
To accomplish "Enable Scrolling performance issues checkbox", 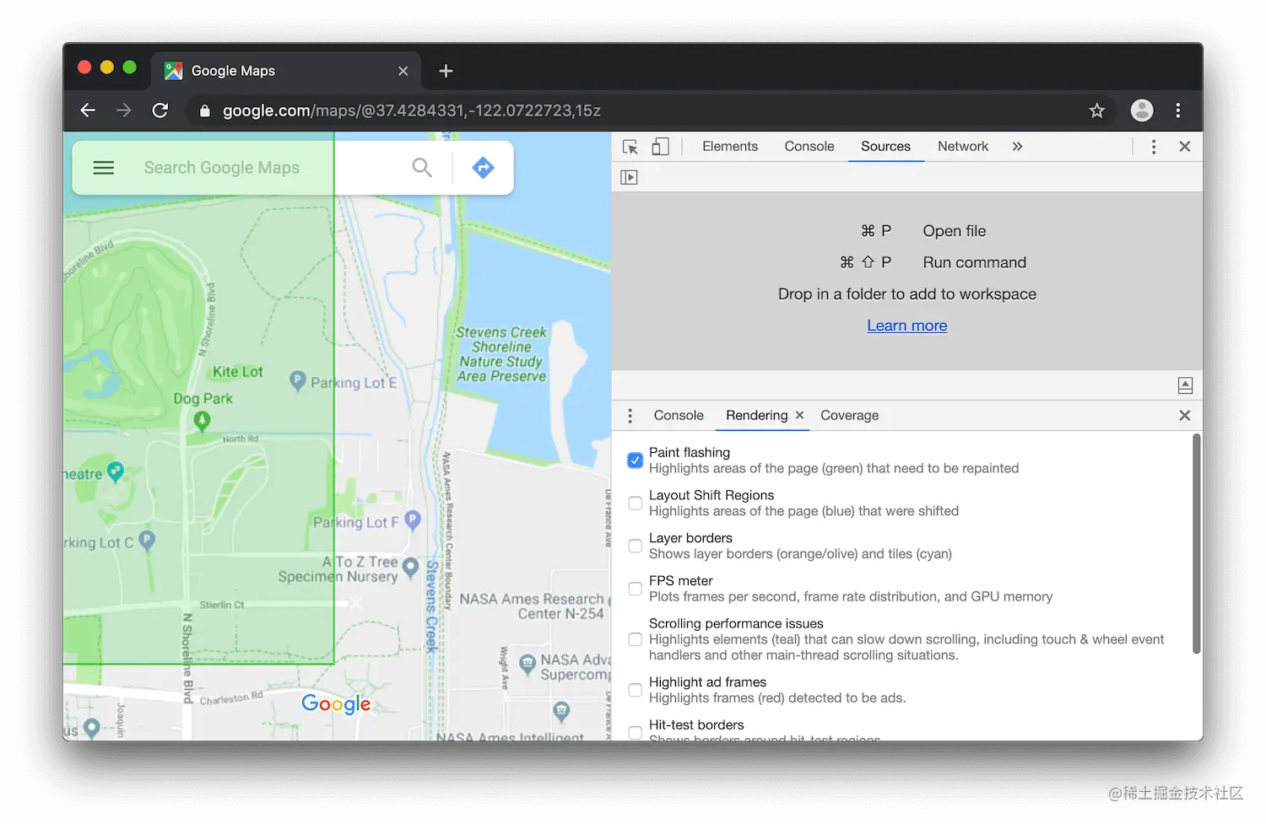I will (x=636, y=639).
